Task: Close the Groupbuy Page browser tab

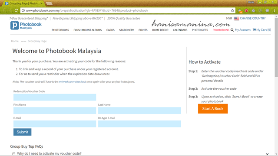Action: (x=41, y=3)
